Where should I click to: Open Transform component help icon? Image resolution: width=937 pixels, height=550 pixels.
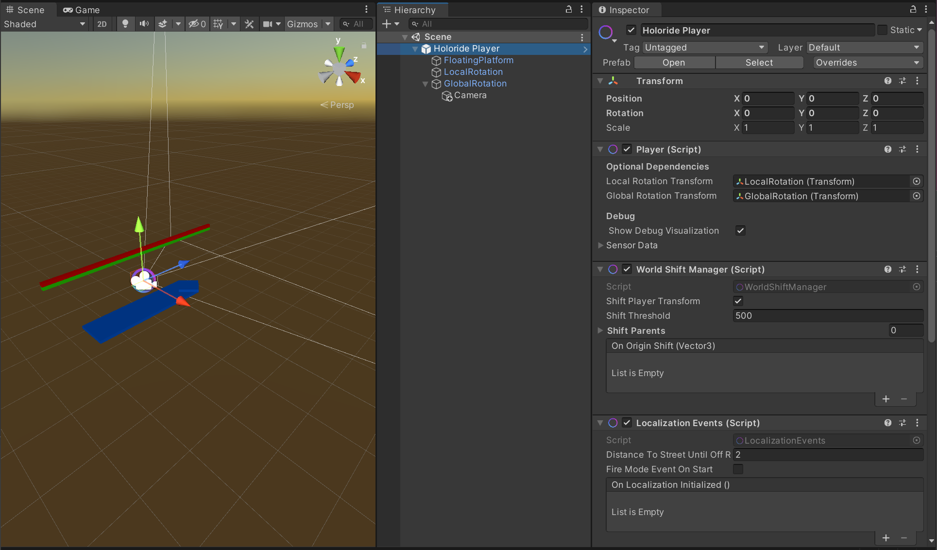(887, 81)
